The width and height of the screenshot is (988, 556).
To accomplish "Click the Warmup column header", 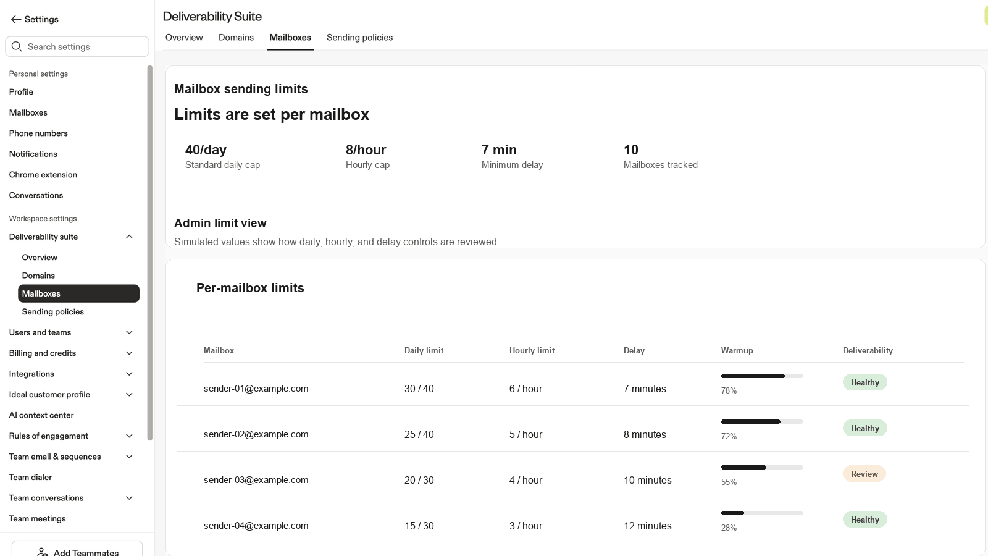I will coord(737,350).
